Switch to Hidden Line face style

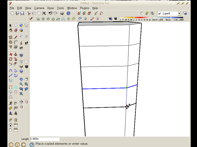(26, 62)
